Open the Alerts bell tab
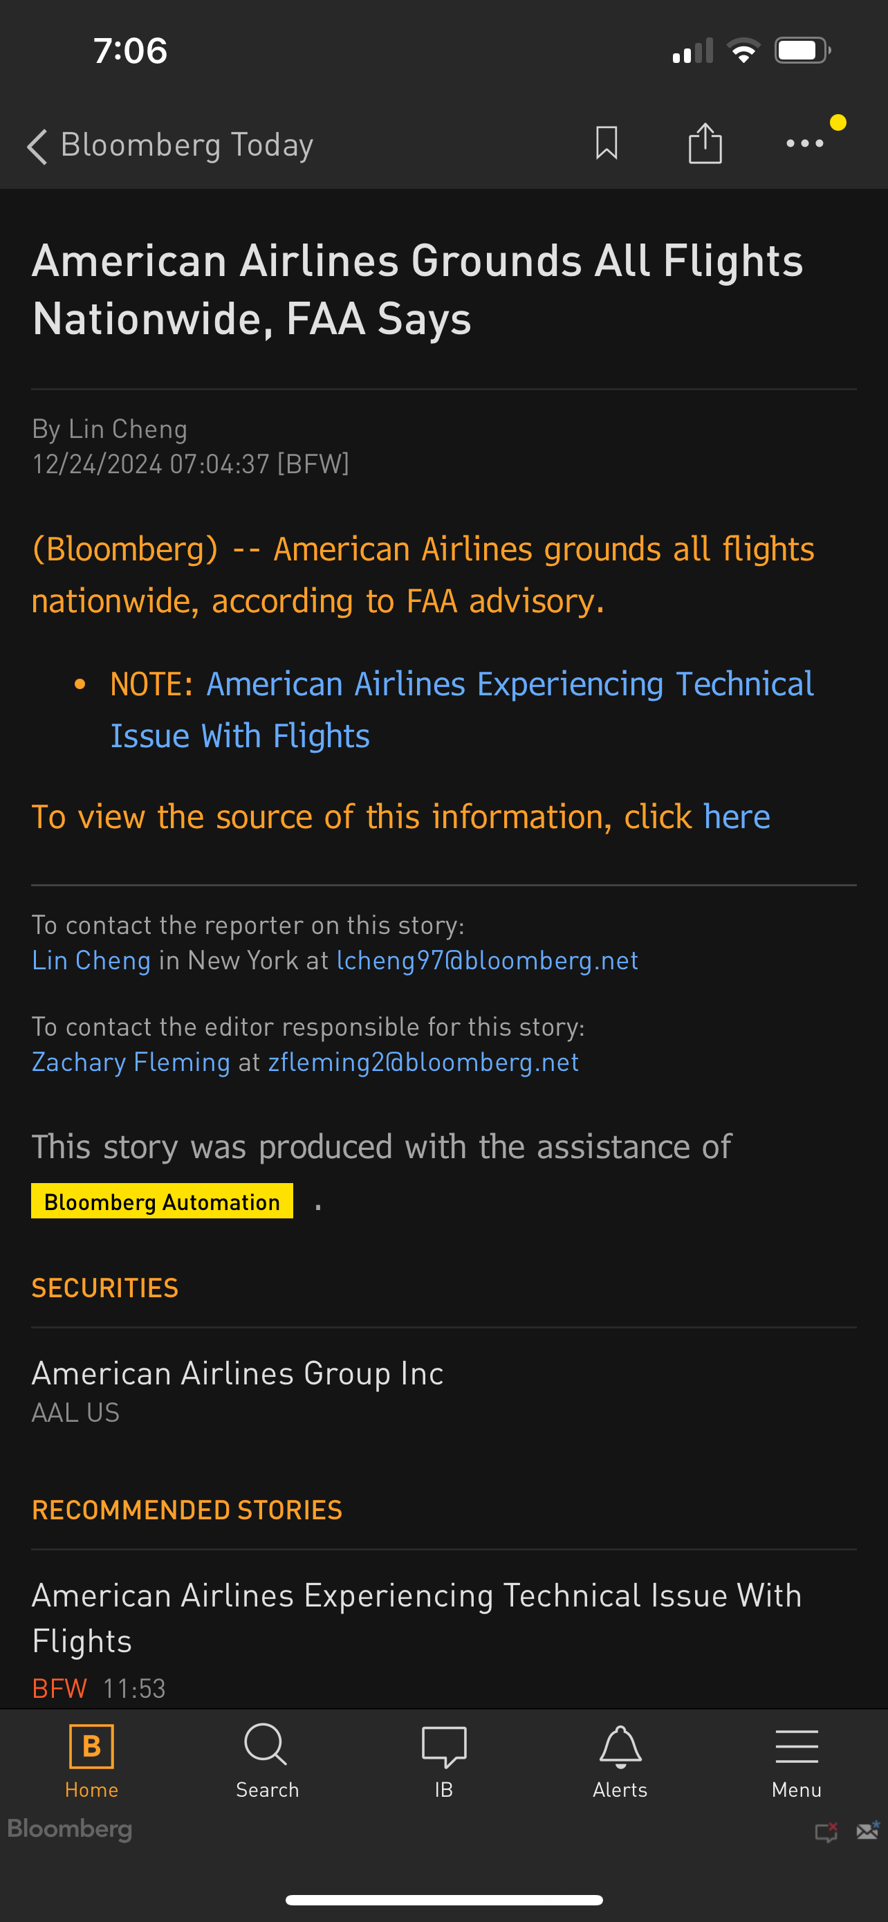 point(620,1760)
